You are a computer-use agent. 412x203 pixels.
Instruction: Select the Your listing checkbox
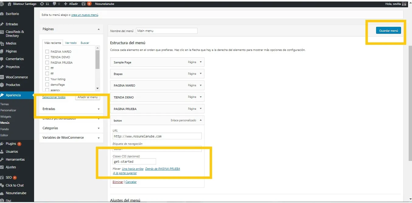(47, 79)
